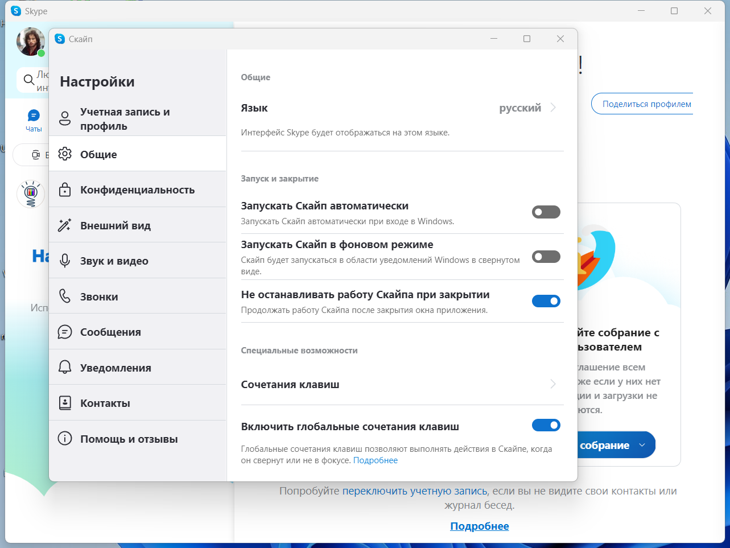Open Учетная запись и профиль settings
This screenshot has height=548, width=730.
pos(138,118)
